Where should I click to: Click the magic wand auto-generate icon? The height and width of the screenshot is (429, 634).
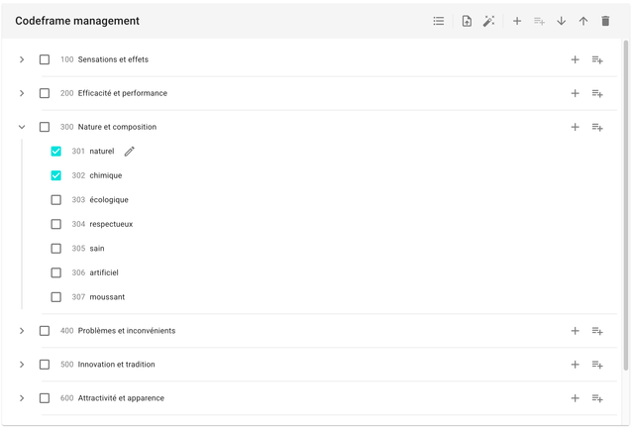488,21
